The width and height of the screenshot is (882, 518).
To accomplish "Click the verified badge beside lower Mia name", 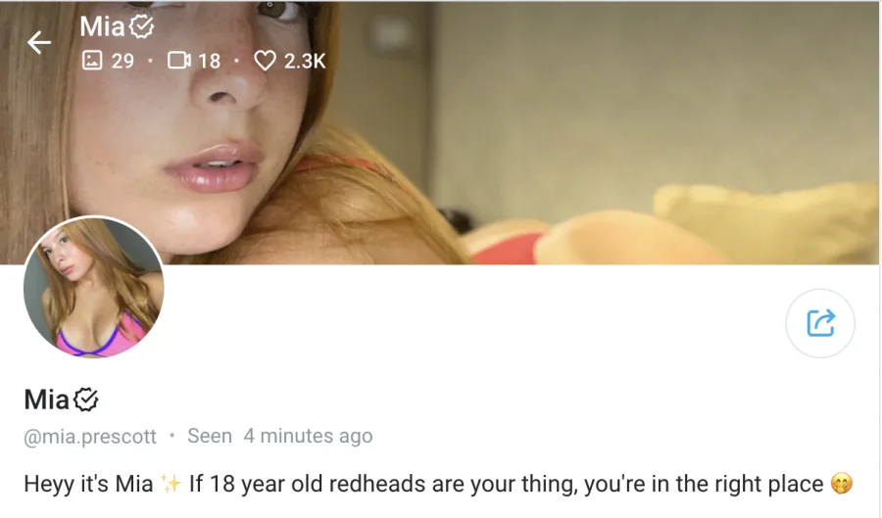I will (x=86, y=400).
